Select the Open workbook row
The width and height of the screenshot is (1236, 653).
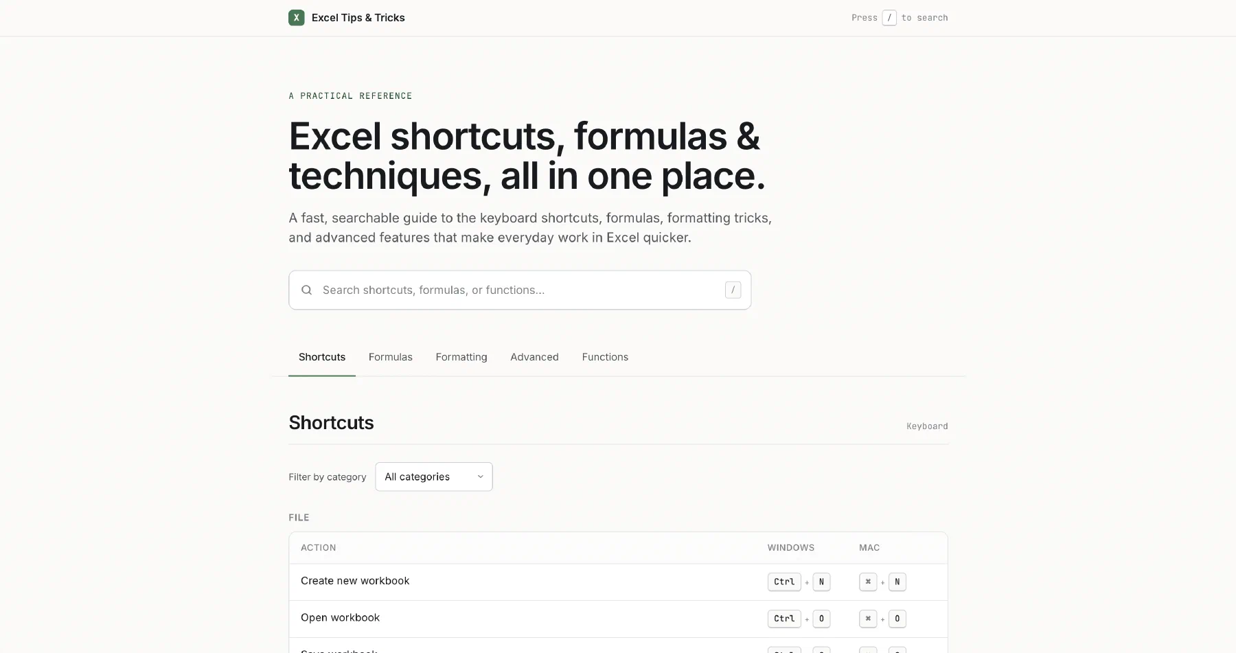click(x=618, y=619)
